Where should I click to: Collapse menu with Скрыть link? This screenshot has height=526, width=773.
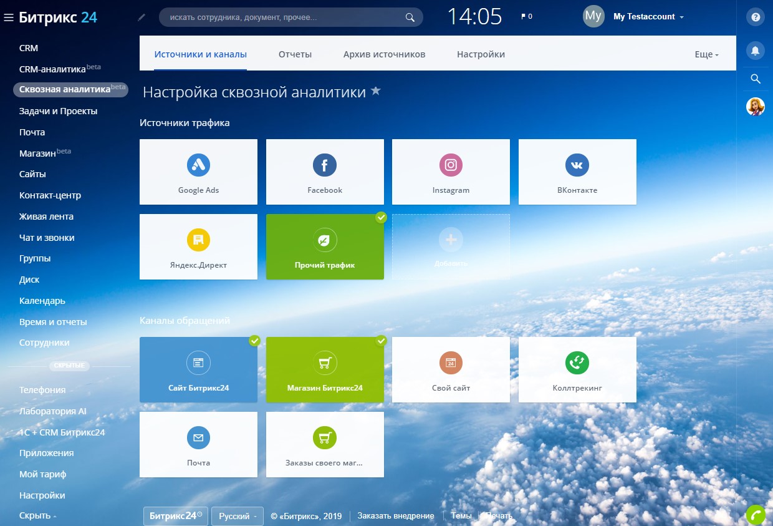coord(37,516)
